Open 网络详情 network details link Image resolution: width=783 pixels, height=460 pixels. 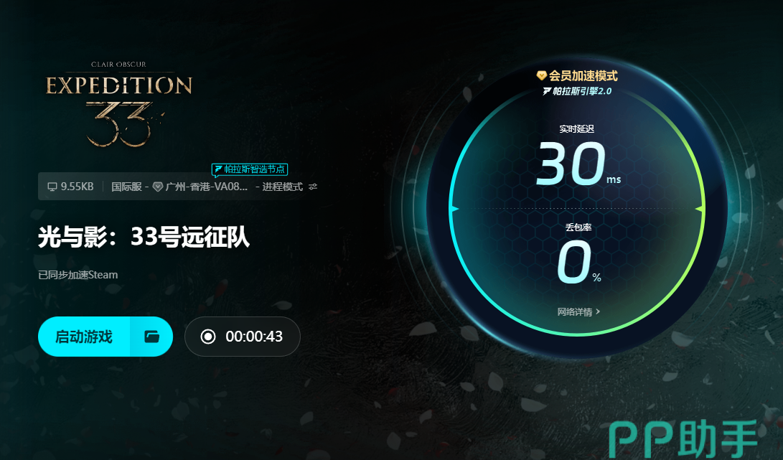(575, 312)
